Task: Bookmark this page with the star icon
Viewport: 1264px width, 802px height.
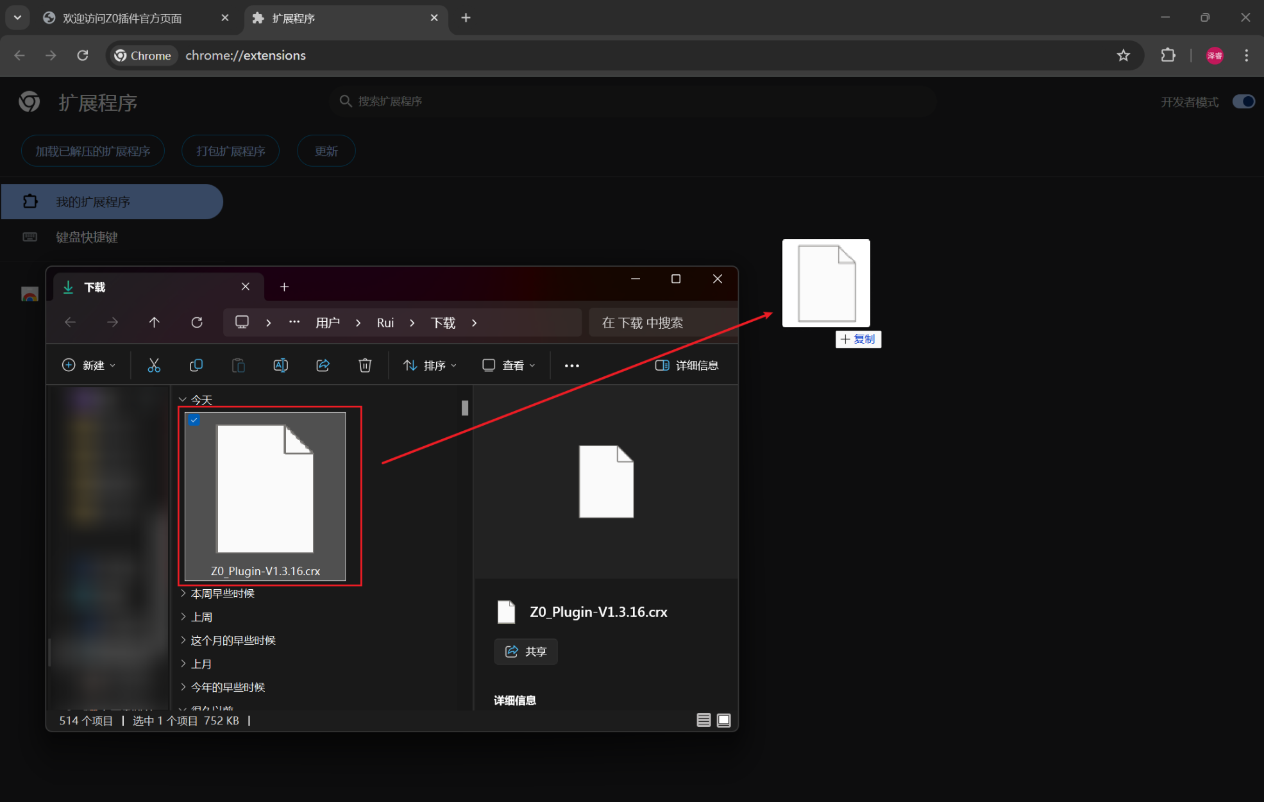Action: coord(1123,55)
